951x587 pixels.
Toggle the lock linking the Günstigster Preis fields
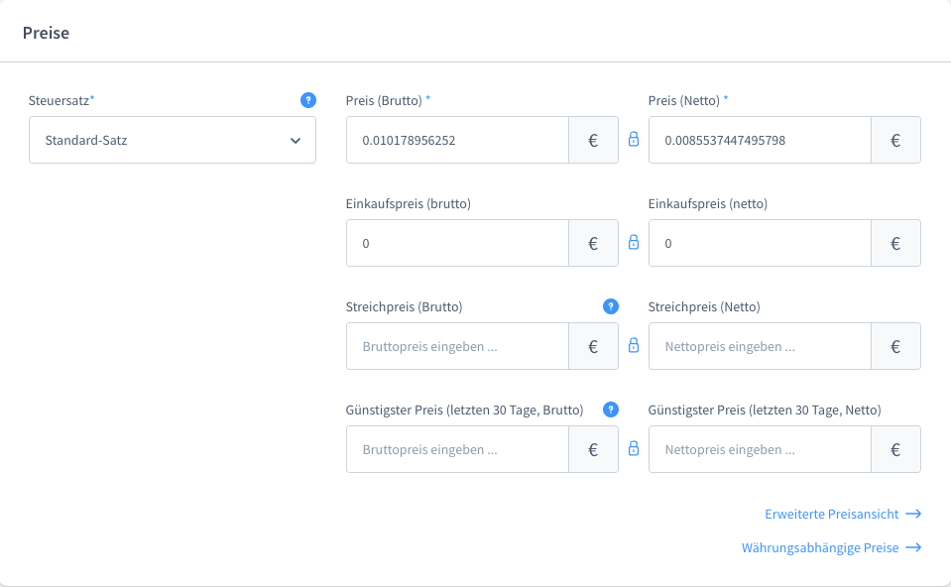coord(634,449)
